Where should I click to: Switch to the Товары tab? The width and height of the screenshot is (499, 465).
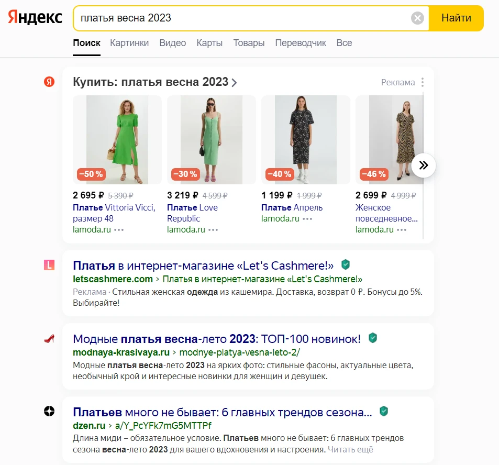[249, 43]
